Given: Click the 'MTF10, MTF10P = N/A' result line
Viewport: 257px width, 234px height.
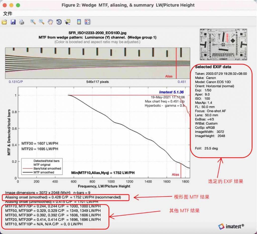Looking at the screenshot, I should [x=44, y=224].
